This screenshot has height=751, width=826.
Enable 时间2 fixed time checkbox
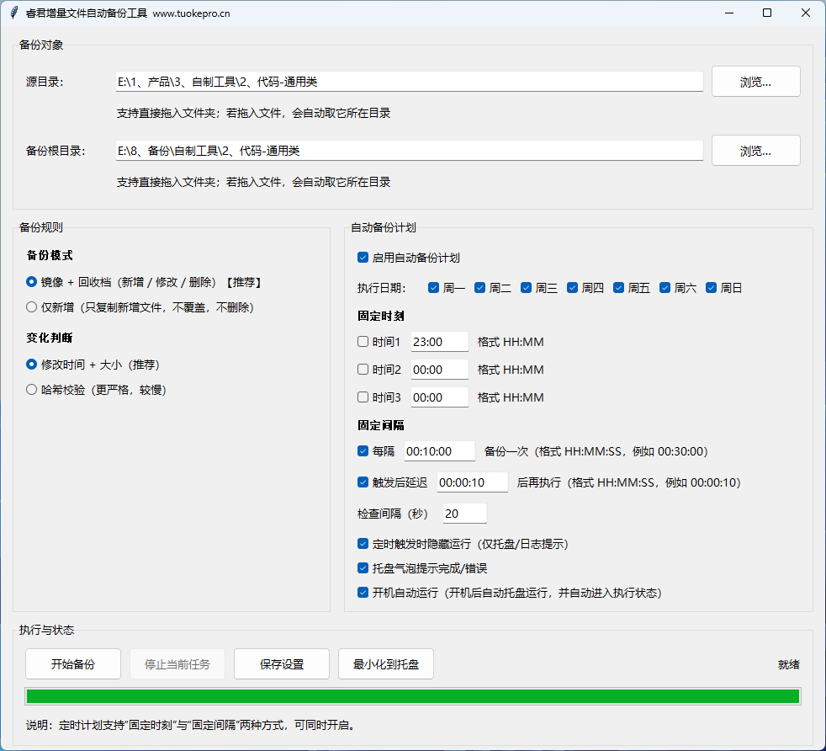(x=363, y=370)
